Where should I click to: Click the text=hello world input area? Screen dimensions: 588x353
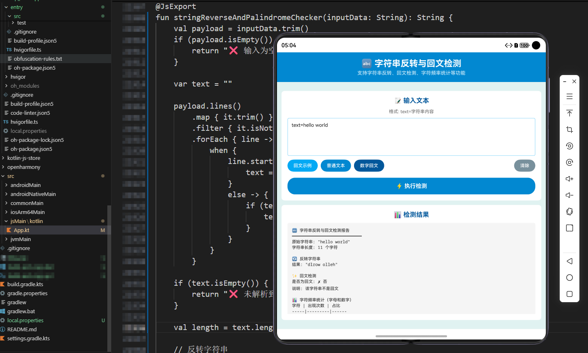point(411,137)
